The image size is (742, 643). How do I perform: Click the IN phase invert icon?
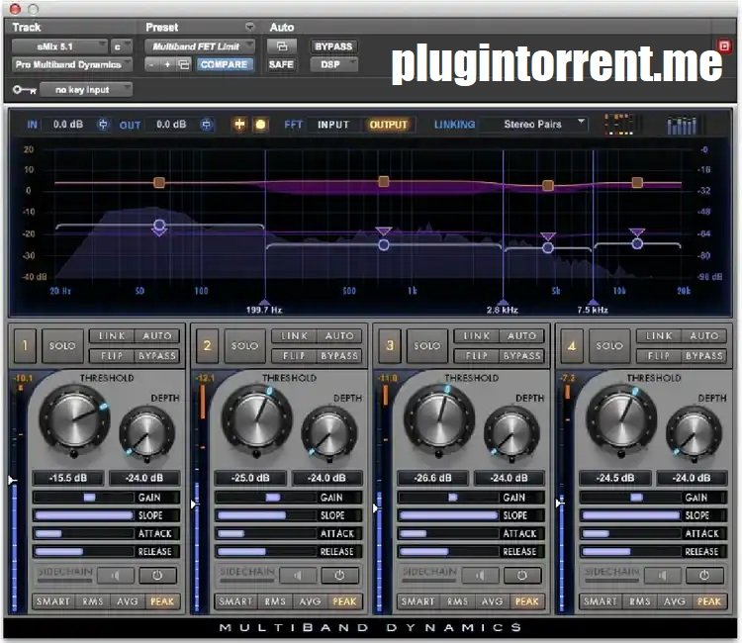pos(103,125)
